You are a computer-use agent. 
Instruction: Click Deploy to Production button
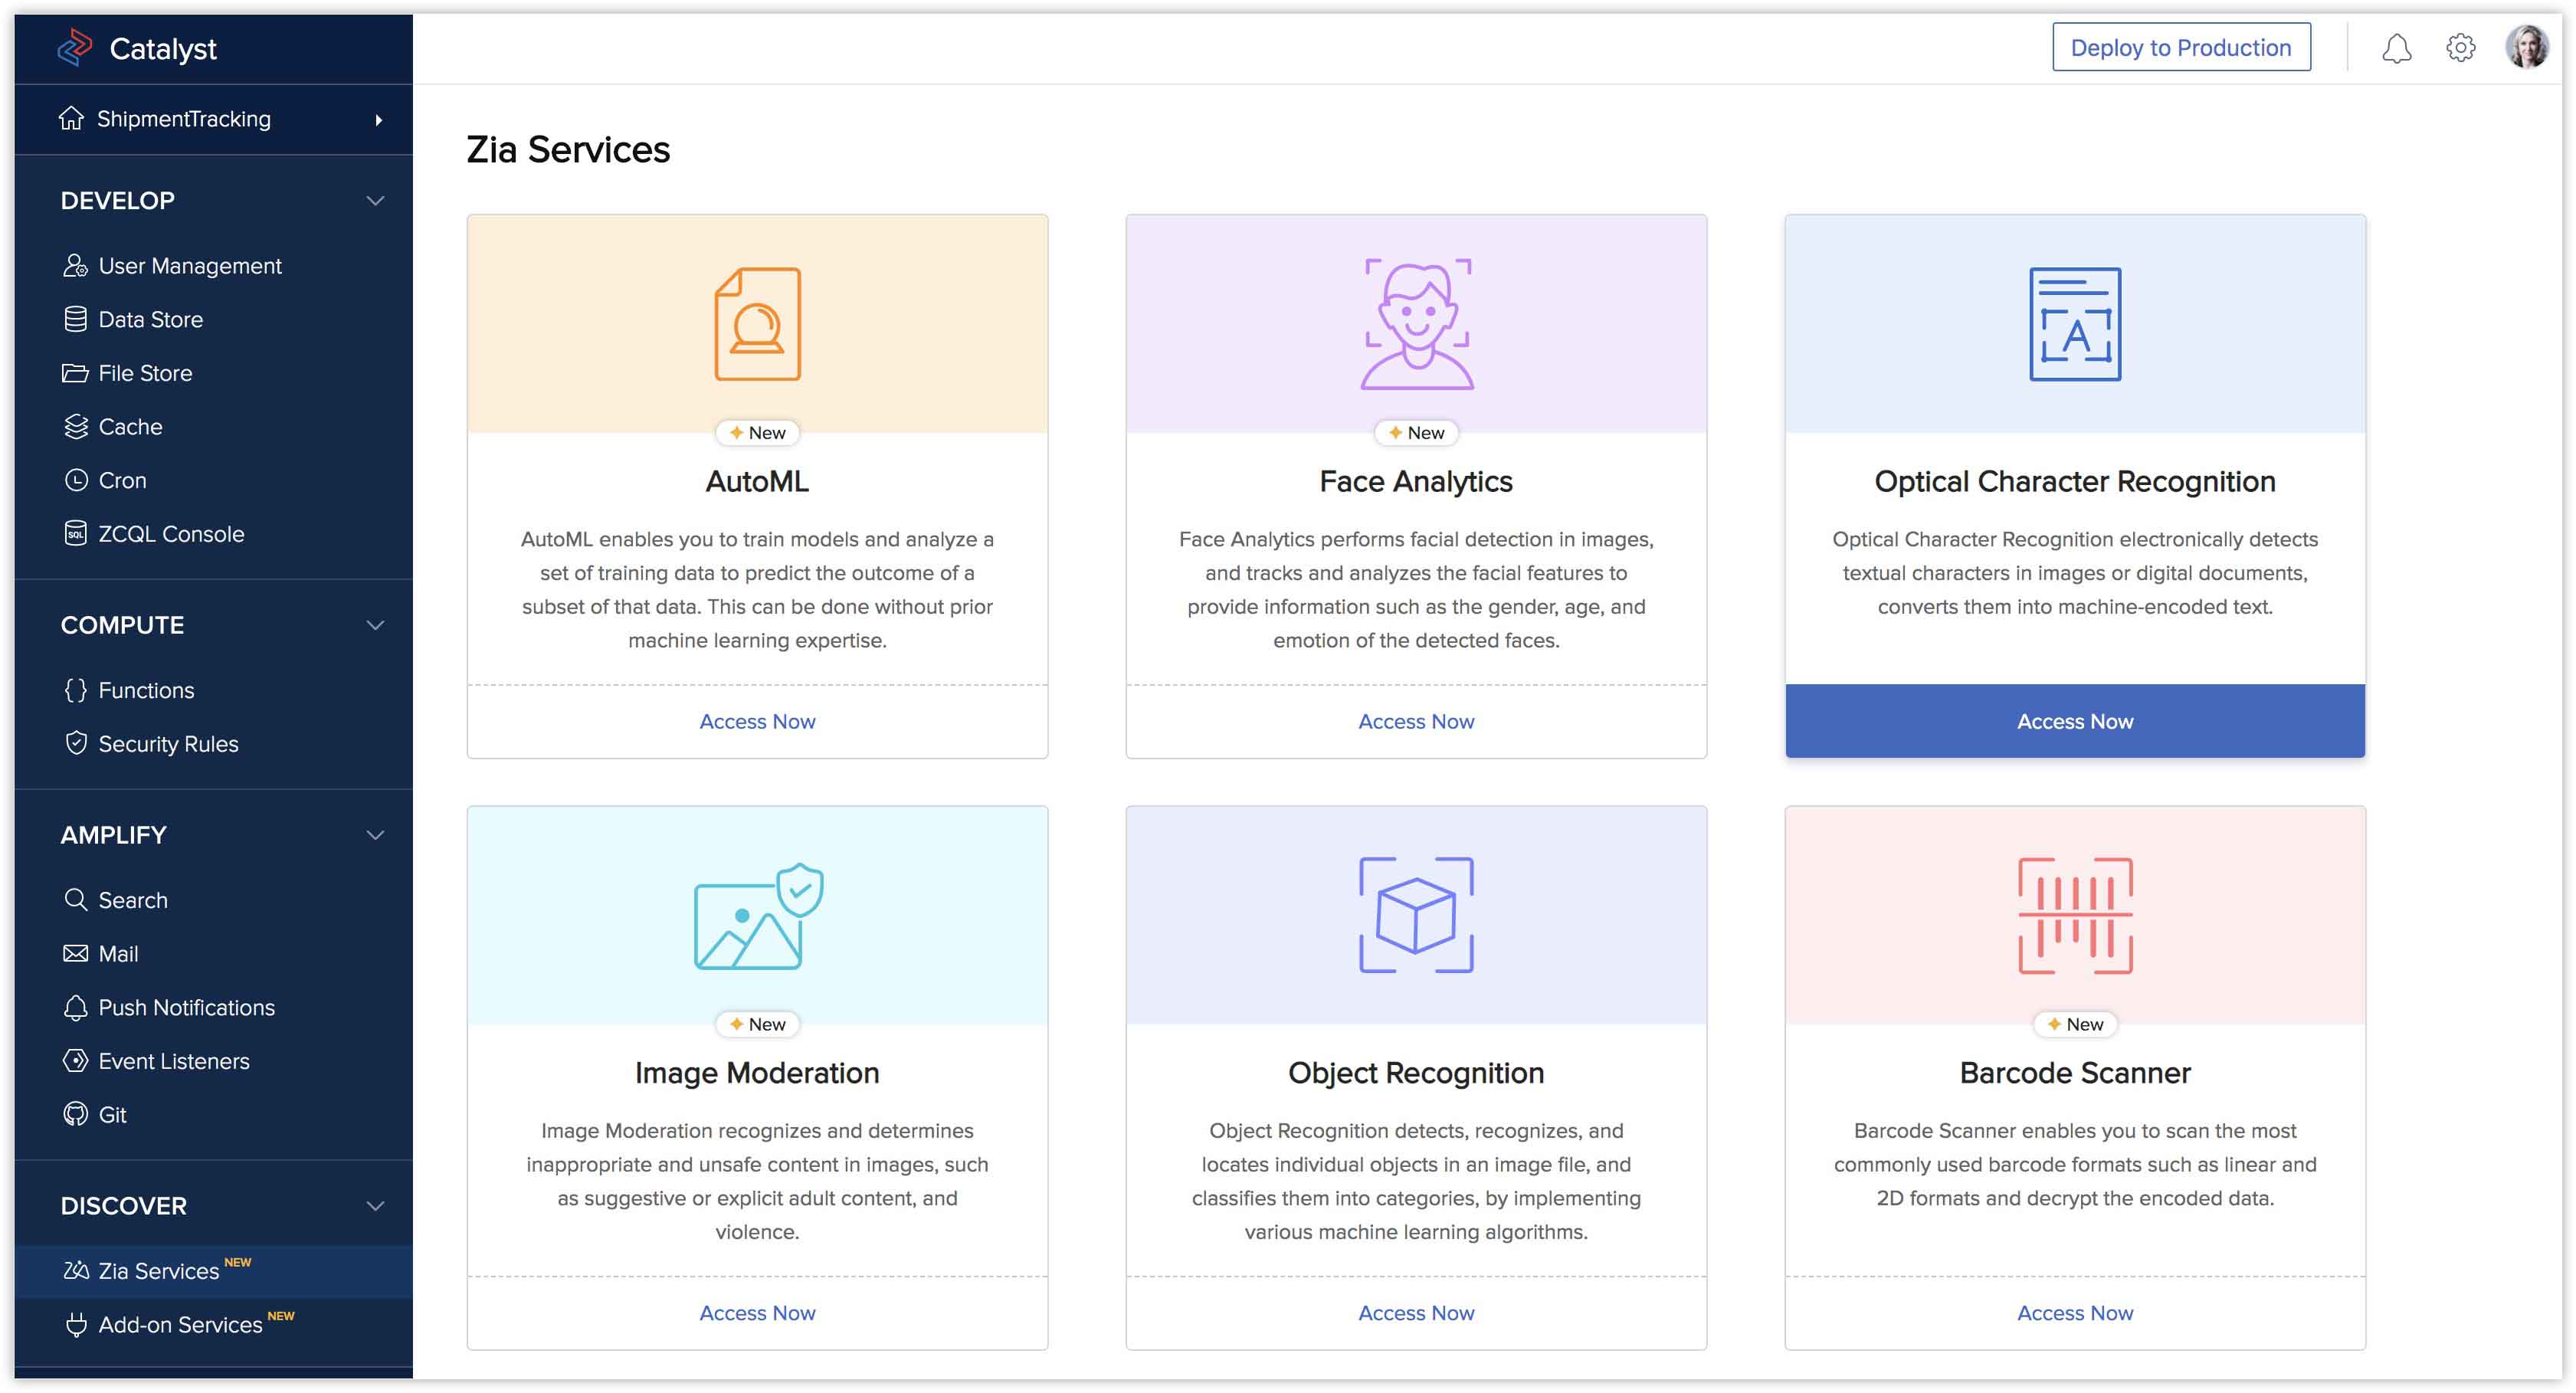point(2180,47)
